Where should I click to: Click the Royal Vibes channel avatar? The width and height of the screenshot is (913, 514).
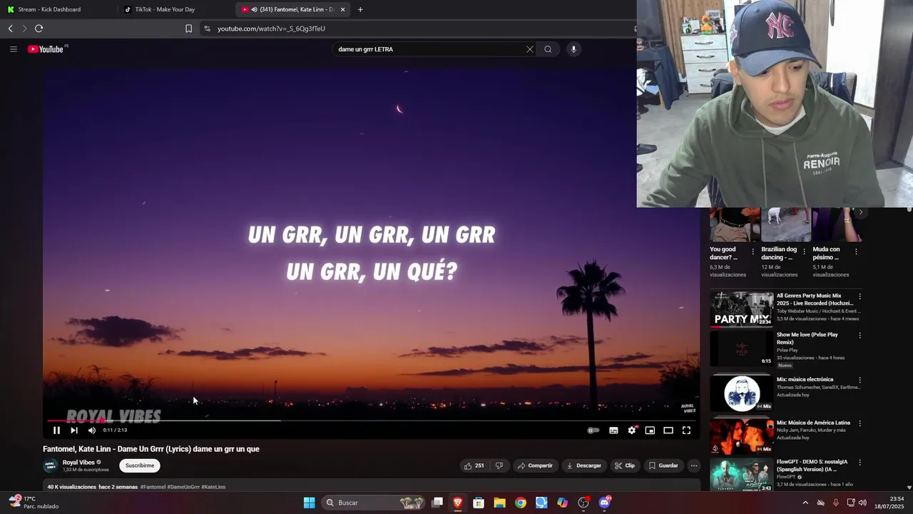[x=51, y=465]
